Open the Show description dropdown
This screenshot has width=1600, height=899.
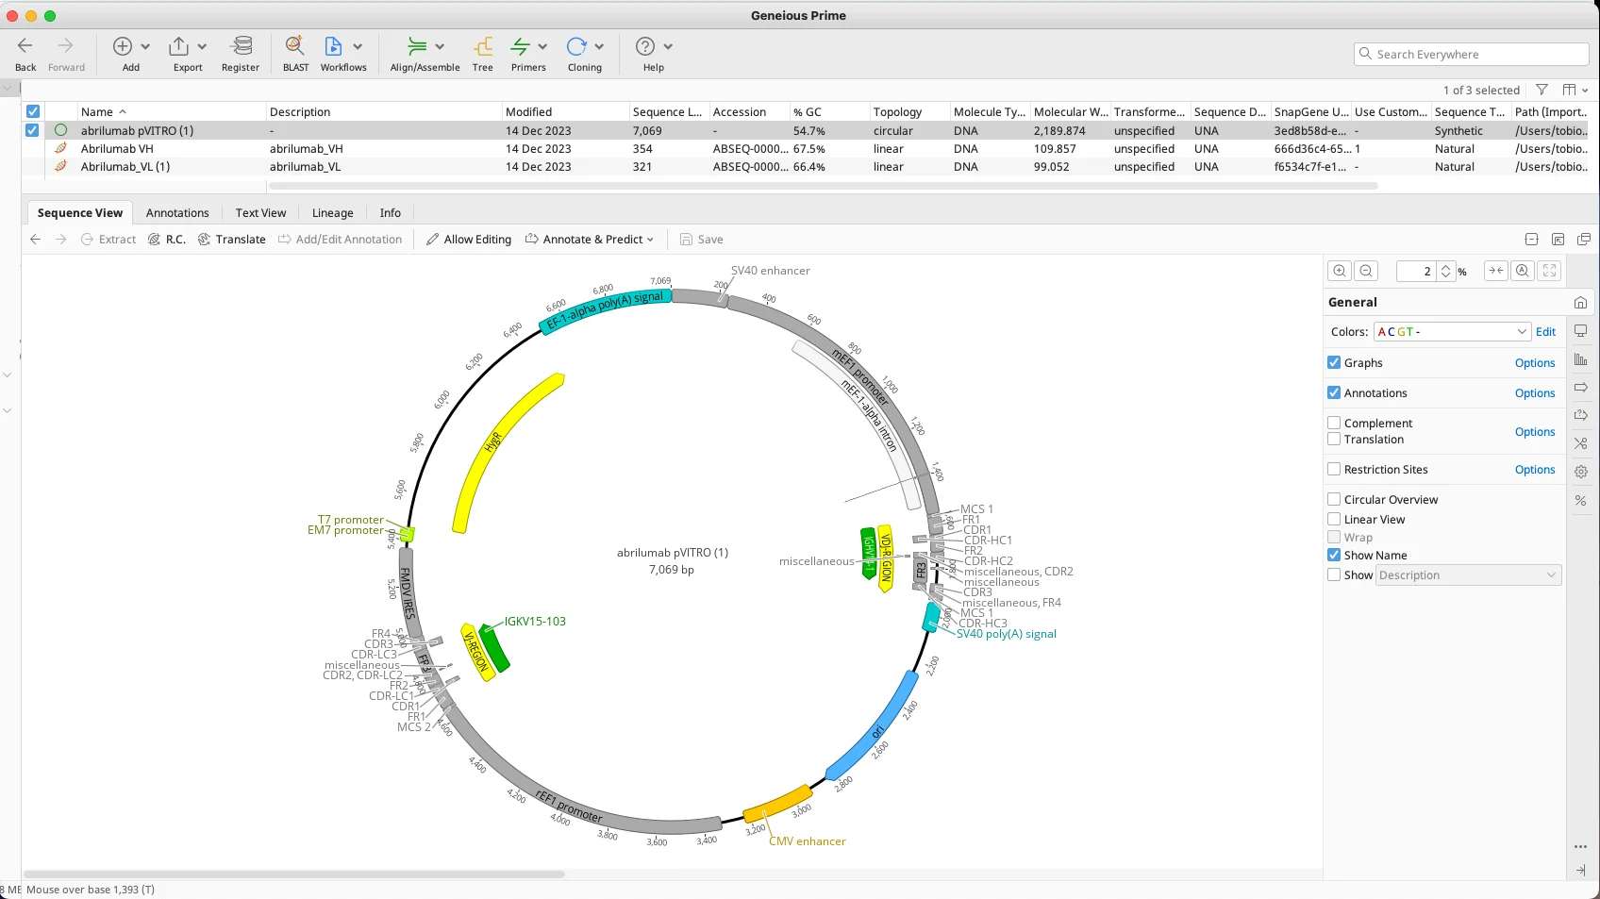click(x=1466, y=574)
